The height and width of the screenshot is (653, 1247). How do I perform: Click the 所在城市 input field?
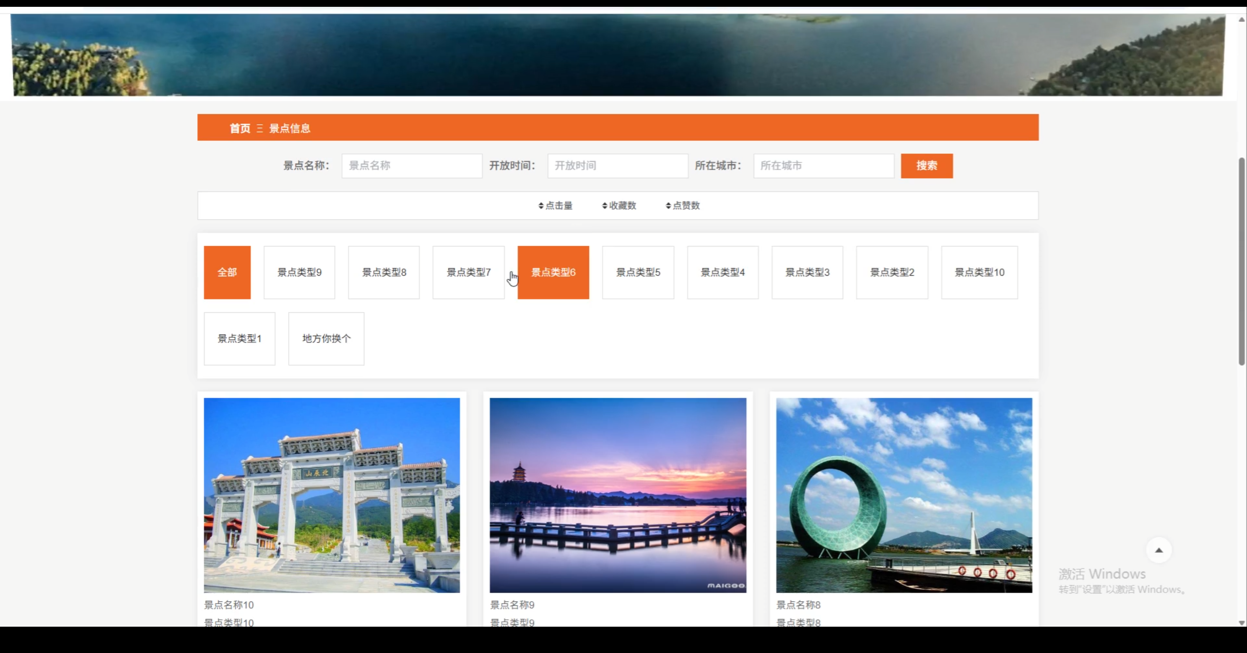823,166
